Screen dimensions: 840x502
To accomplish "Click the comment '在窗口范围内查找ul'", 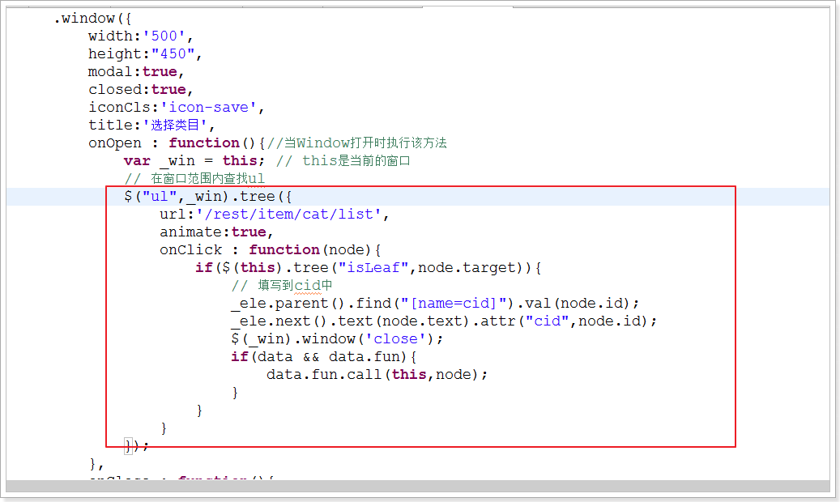I will tap(194, 178).
